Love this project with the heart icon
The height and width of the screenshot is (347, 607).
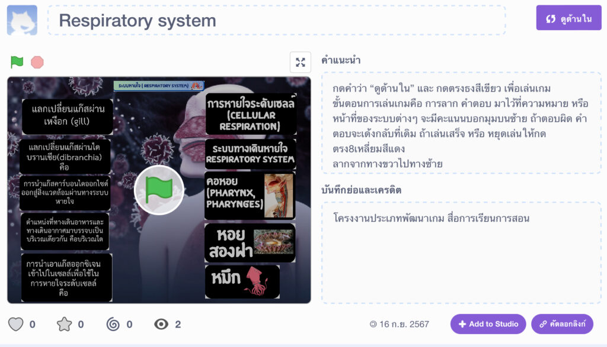[16, 324]
